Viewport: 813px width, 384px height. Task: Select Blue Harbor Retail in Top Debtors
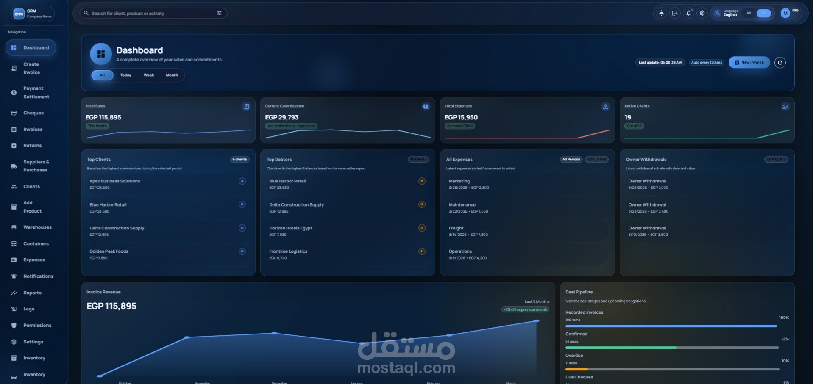348,184
